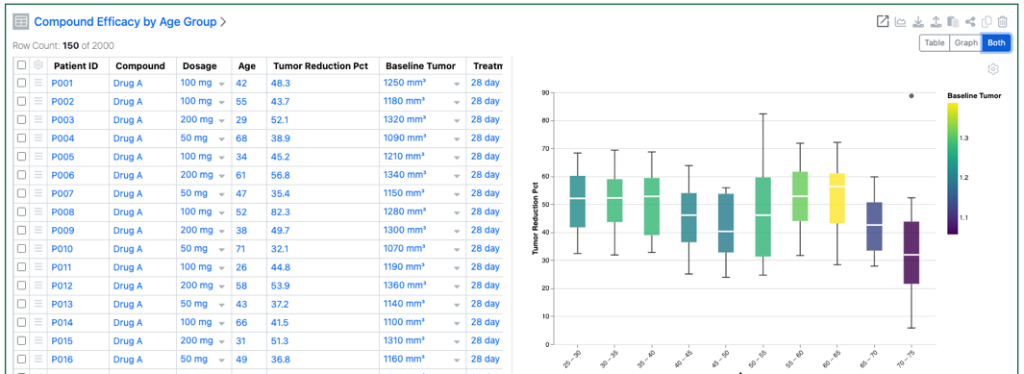Click the row handle icon for P002

pyautogui.click(x=38, y=101)
